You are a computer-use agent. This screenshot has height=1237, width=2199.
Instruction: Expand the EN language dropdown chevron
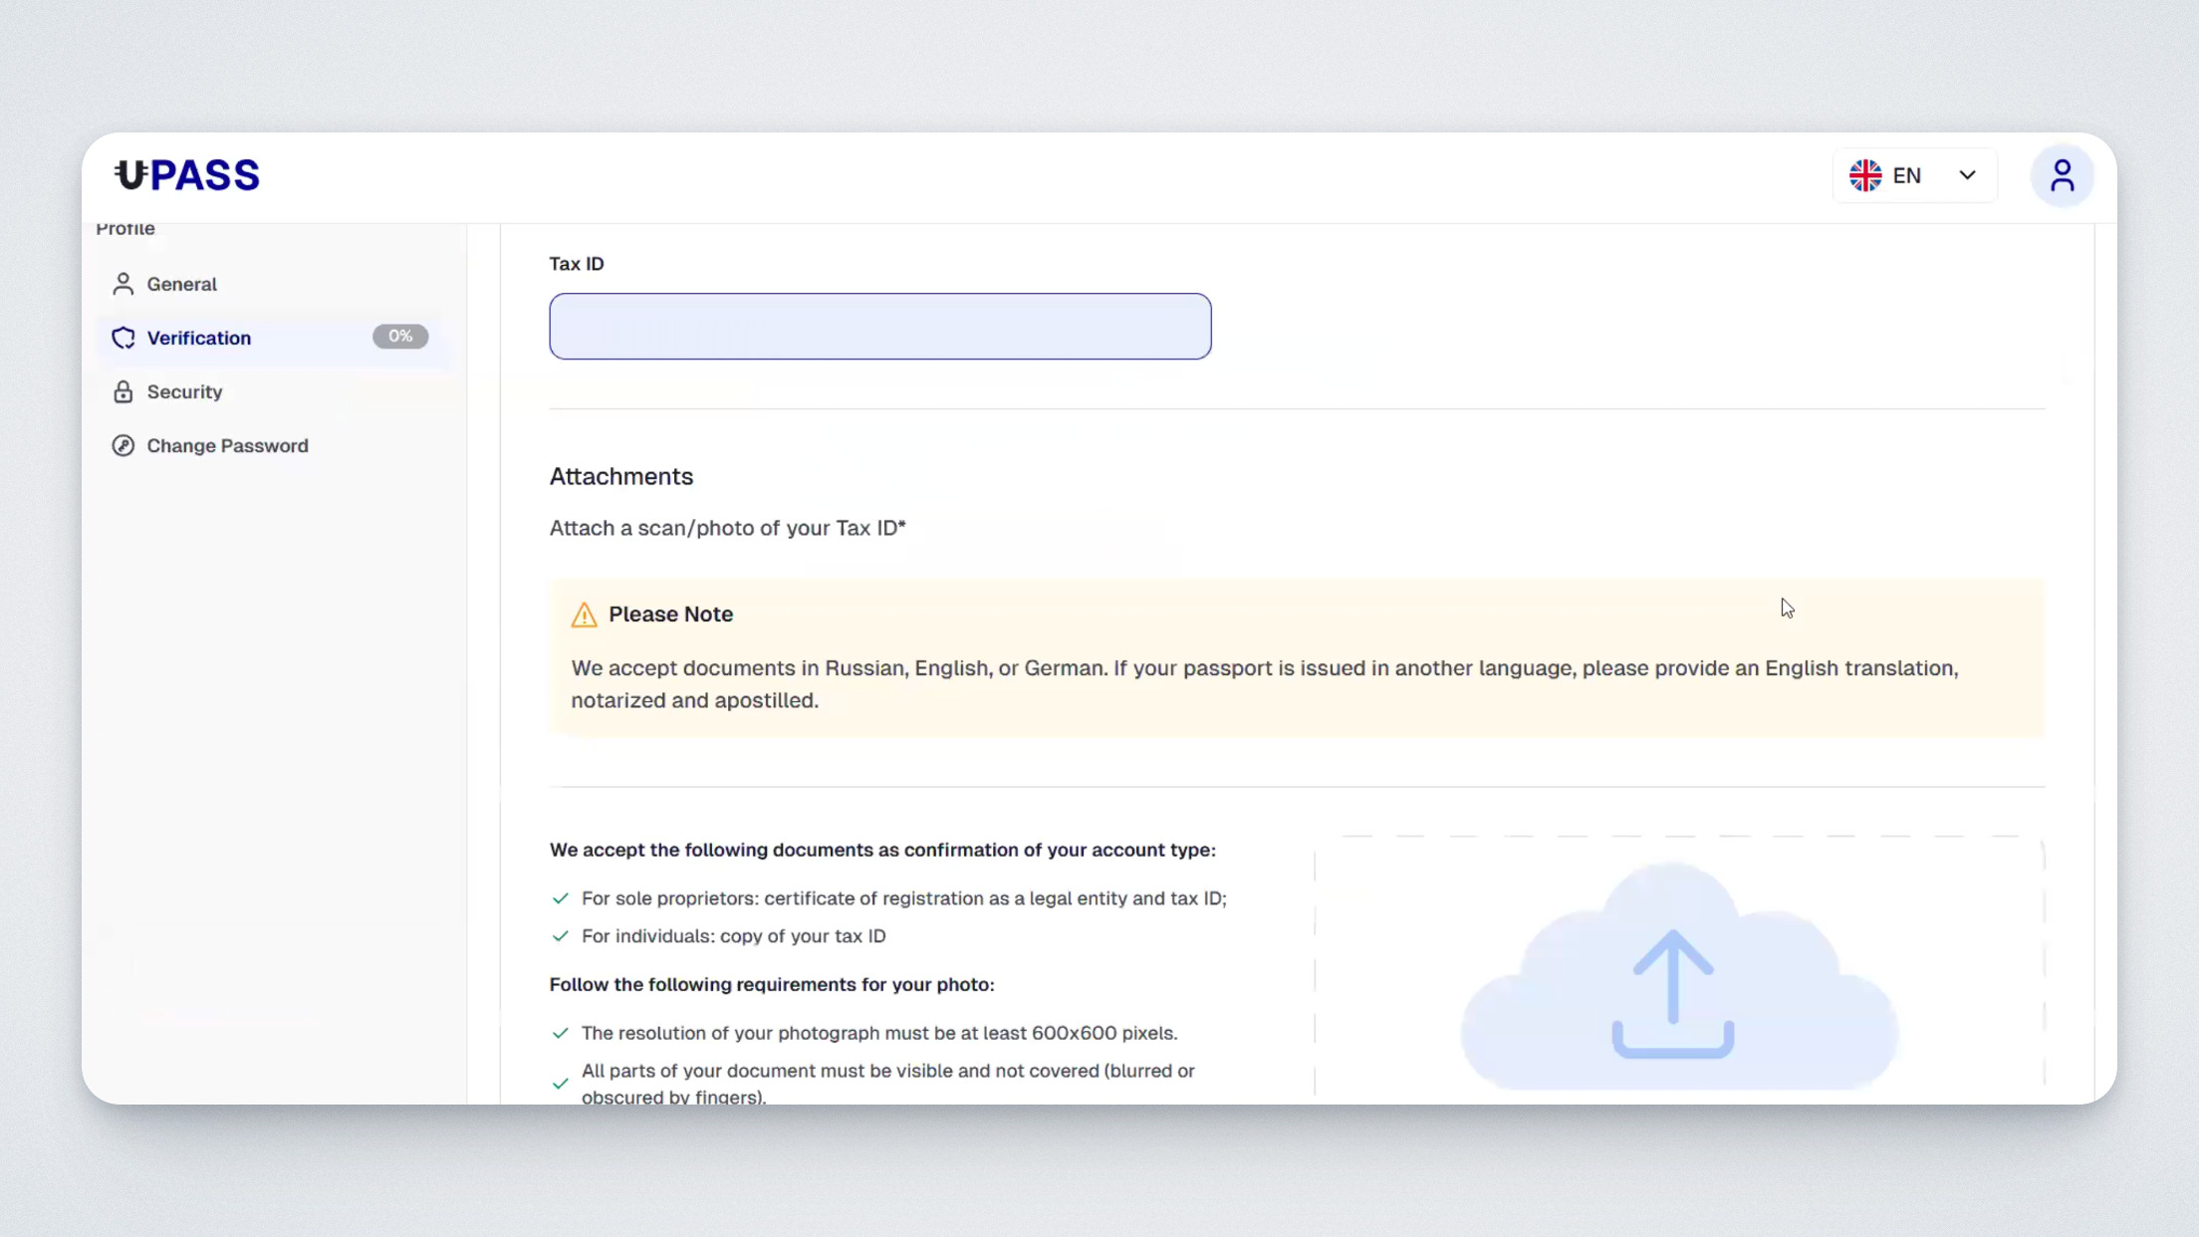pos(1967,175)
